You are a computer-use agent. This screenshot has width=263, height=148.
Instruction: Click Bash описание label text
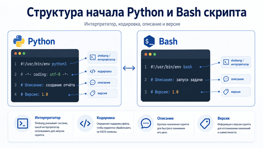(237, 79)
